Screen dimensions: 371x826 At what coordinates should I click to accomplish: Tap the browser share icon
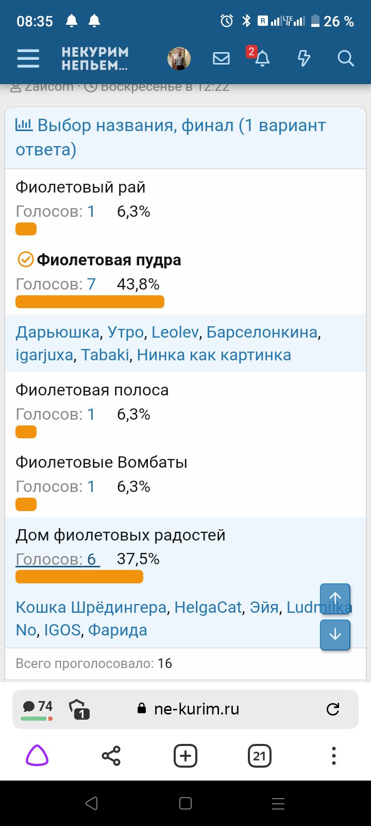(x=111, y=756)
